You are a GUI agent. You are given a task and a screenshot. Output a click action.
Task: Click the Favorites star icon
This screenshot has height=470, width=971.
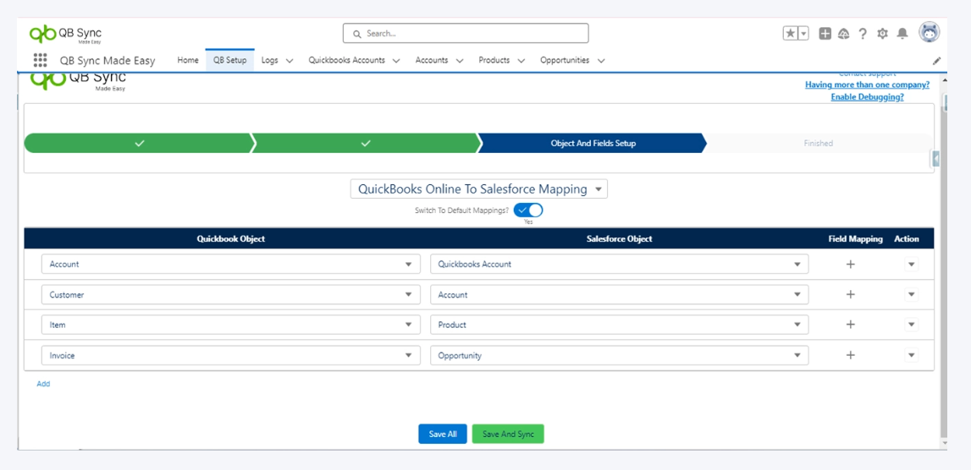790,34
